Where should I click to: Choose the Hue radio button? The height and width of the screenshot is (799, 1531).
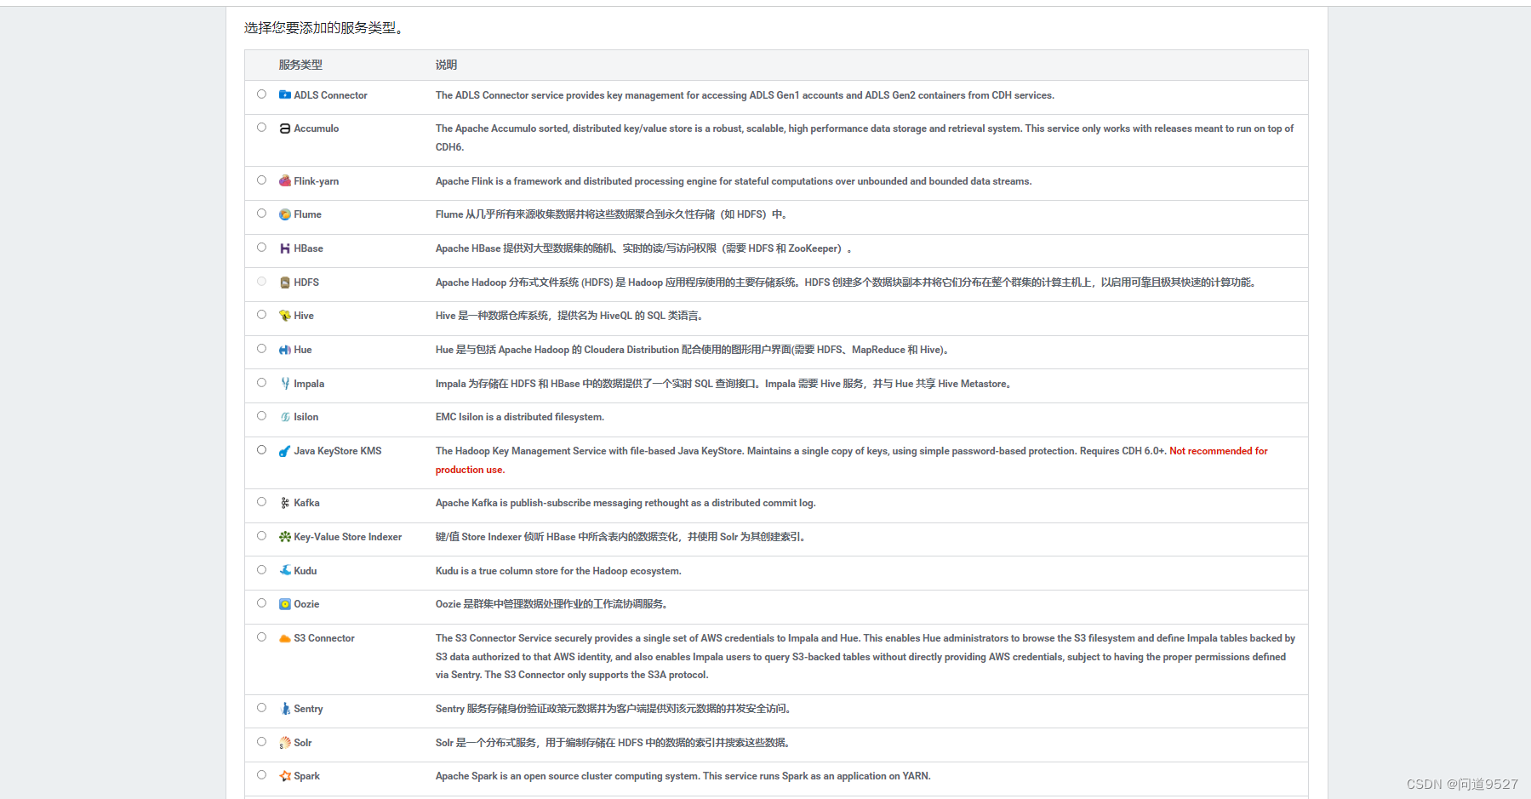point(261,349)
